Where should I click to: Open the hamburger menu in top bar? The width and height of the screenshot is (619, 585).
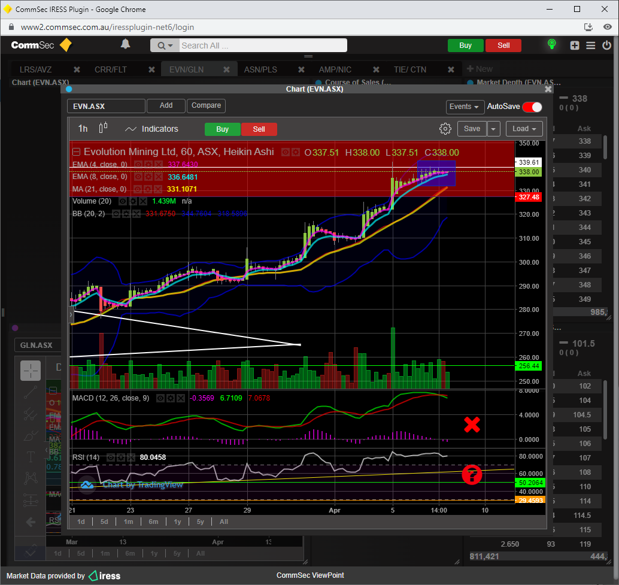591,46
